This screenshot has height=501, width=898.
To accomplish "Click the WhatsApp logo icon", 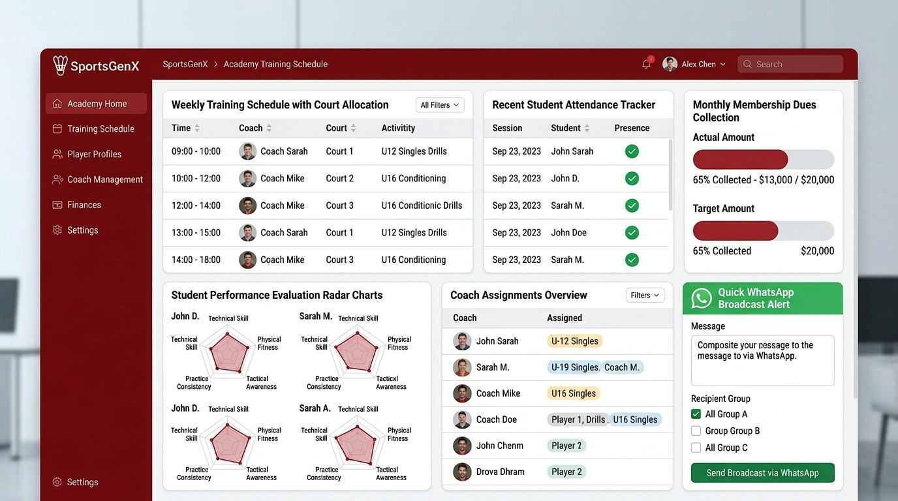I will 702,298.
